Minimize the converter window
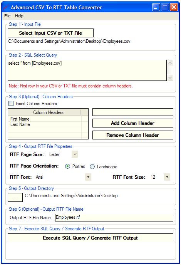This screenshot has width=181, height=265. [x=156, y=7]
